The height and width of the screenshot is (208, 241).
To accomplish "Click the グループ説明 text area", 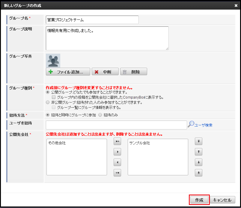I will point(107,38).
